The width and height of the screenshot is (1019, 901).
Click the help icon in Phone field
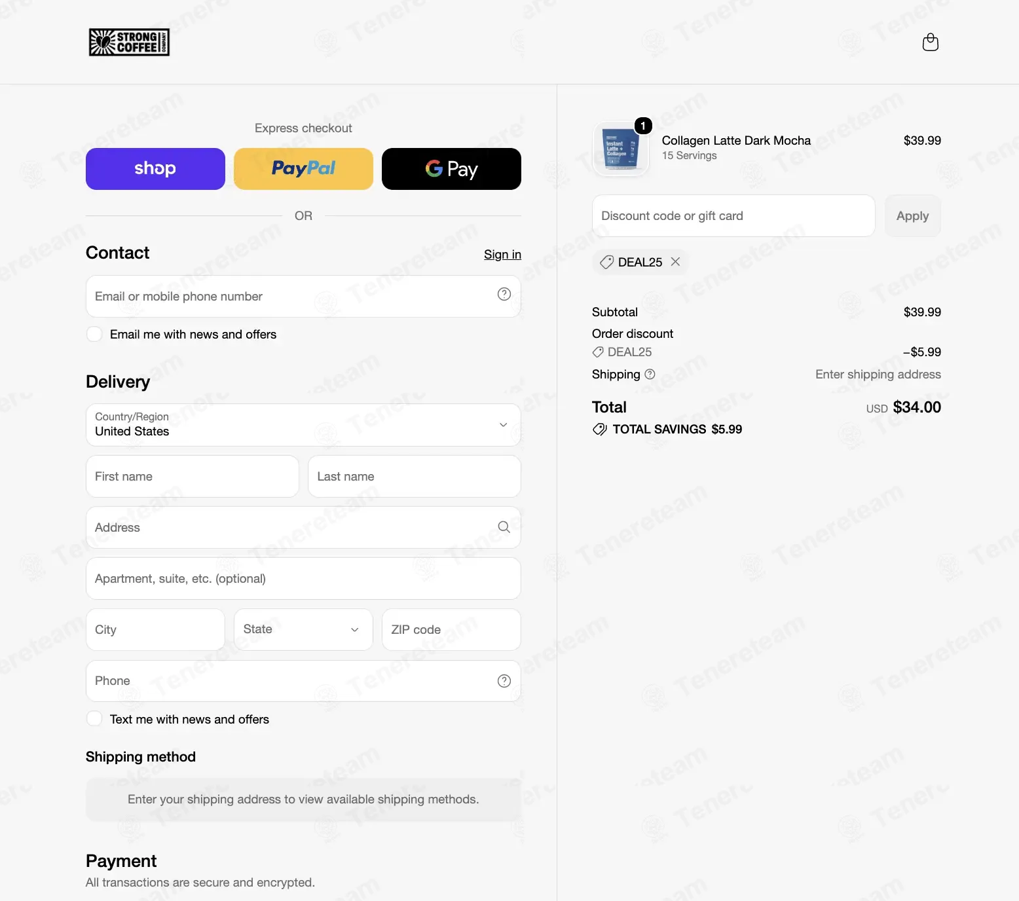(504, 681)
